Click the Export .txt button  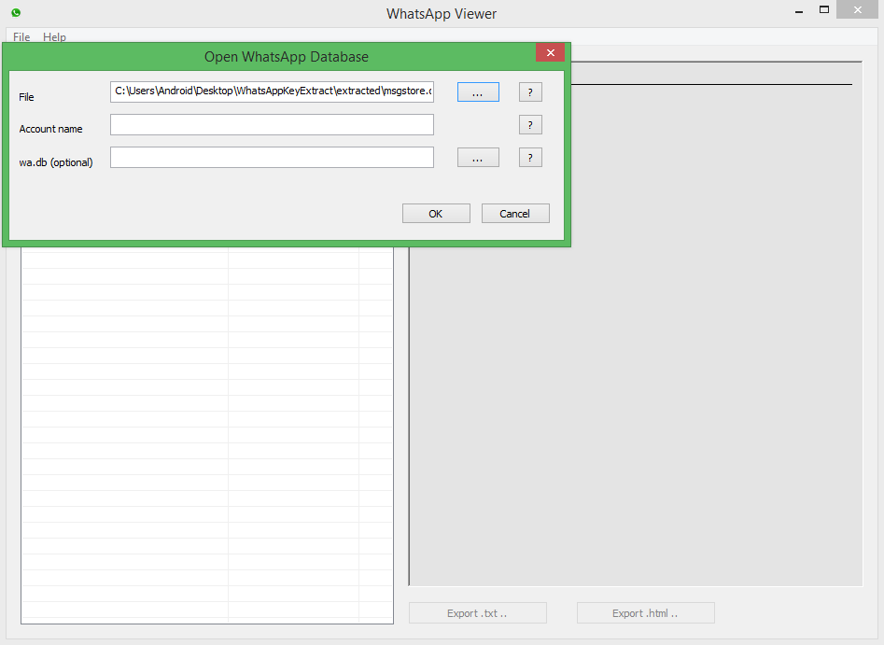(478, 613)
